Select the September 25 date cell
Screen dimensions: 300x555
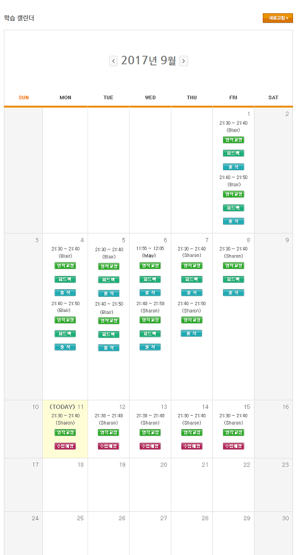click(65, 533)
